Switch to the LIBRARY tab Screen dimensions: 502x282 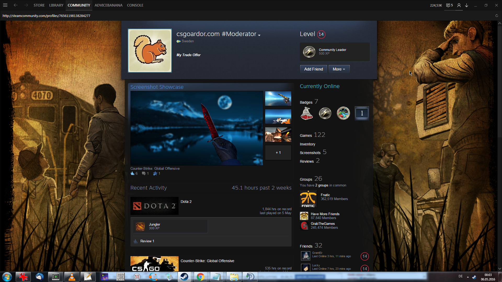(x=56, y=5)
